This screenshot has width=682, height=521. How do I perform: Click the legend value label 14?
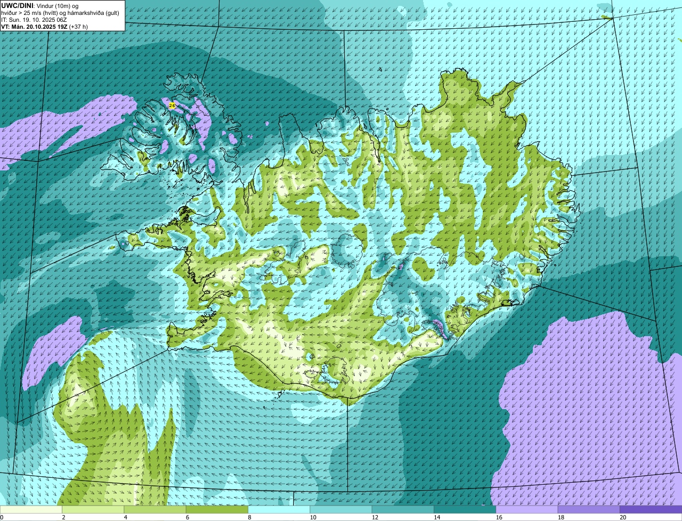click(x=436, y=517)
